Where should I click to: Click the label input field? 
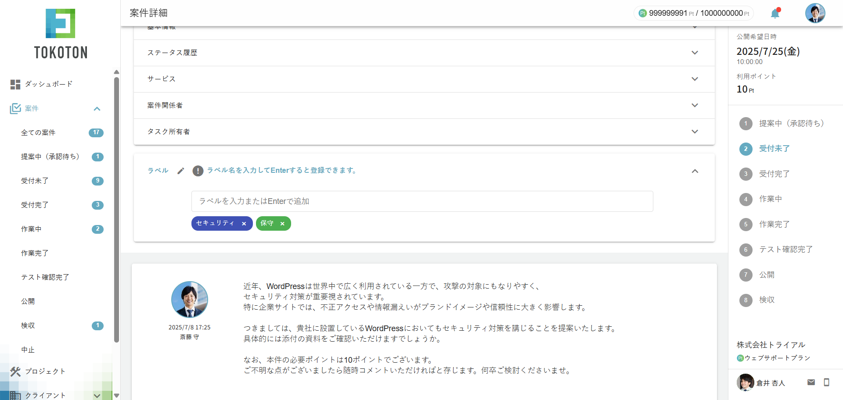pos(421,201)
